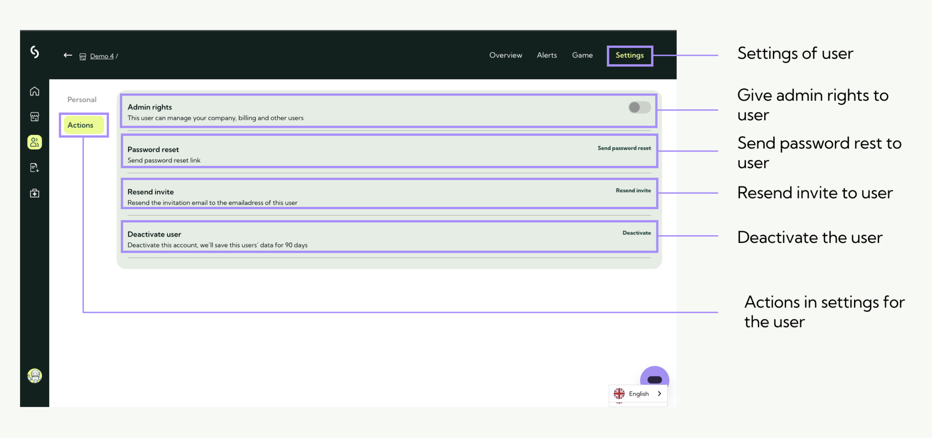Image resolution: width=932 pixels, height=438 pixels.
Task: Click the back arrow in header
Action: [x=68, y=55]
